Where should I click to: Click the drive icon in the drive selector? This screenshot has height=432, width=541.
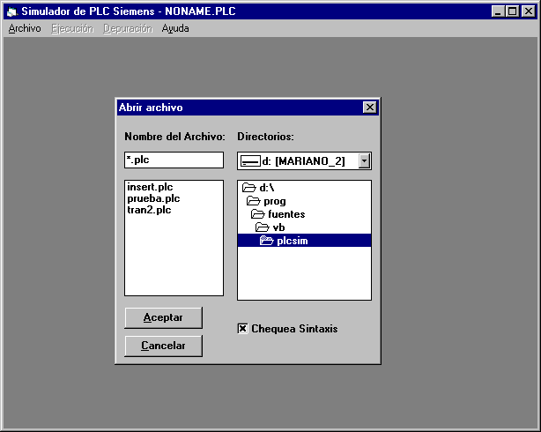tap(250, 161)
